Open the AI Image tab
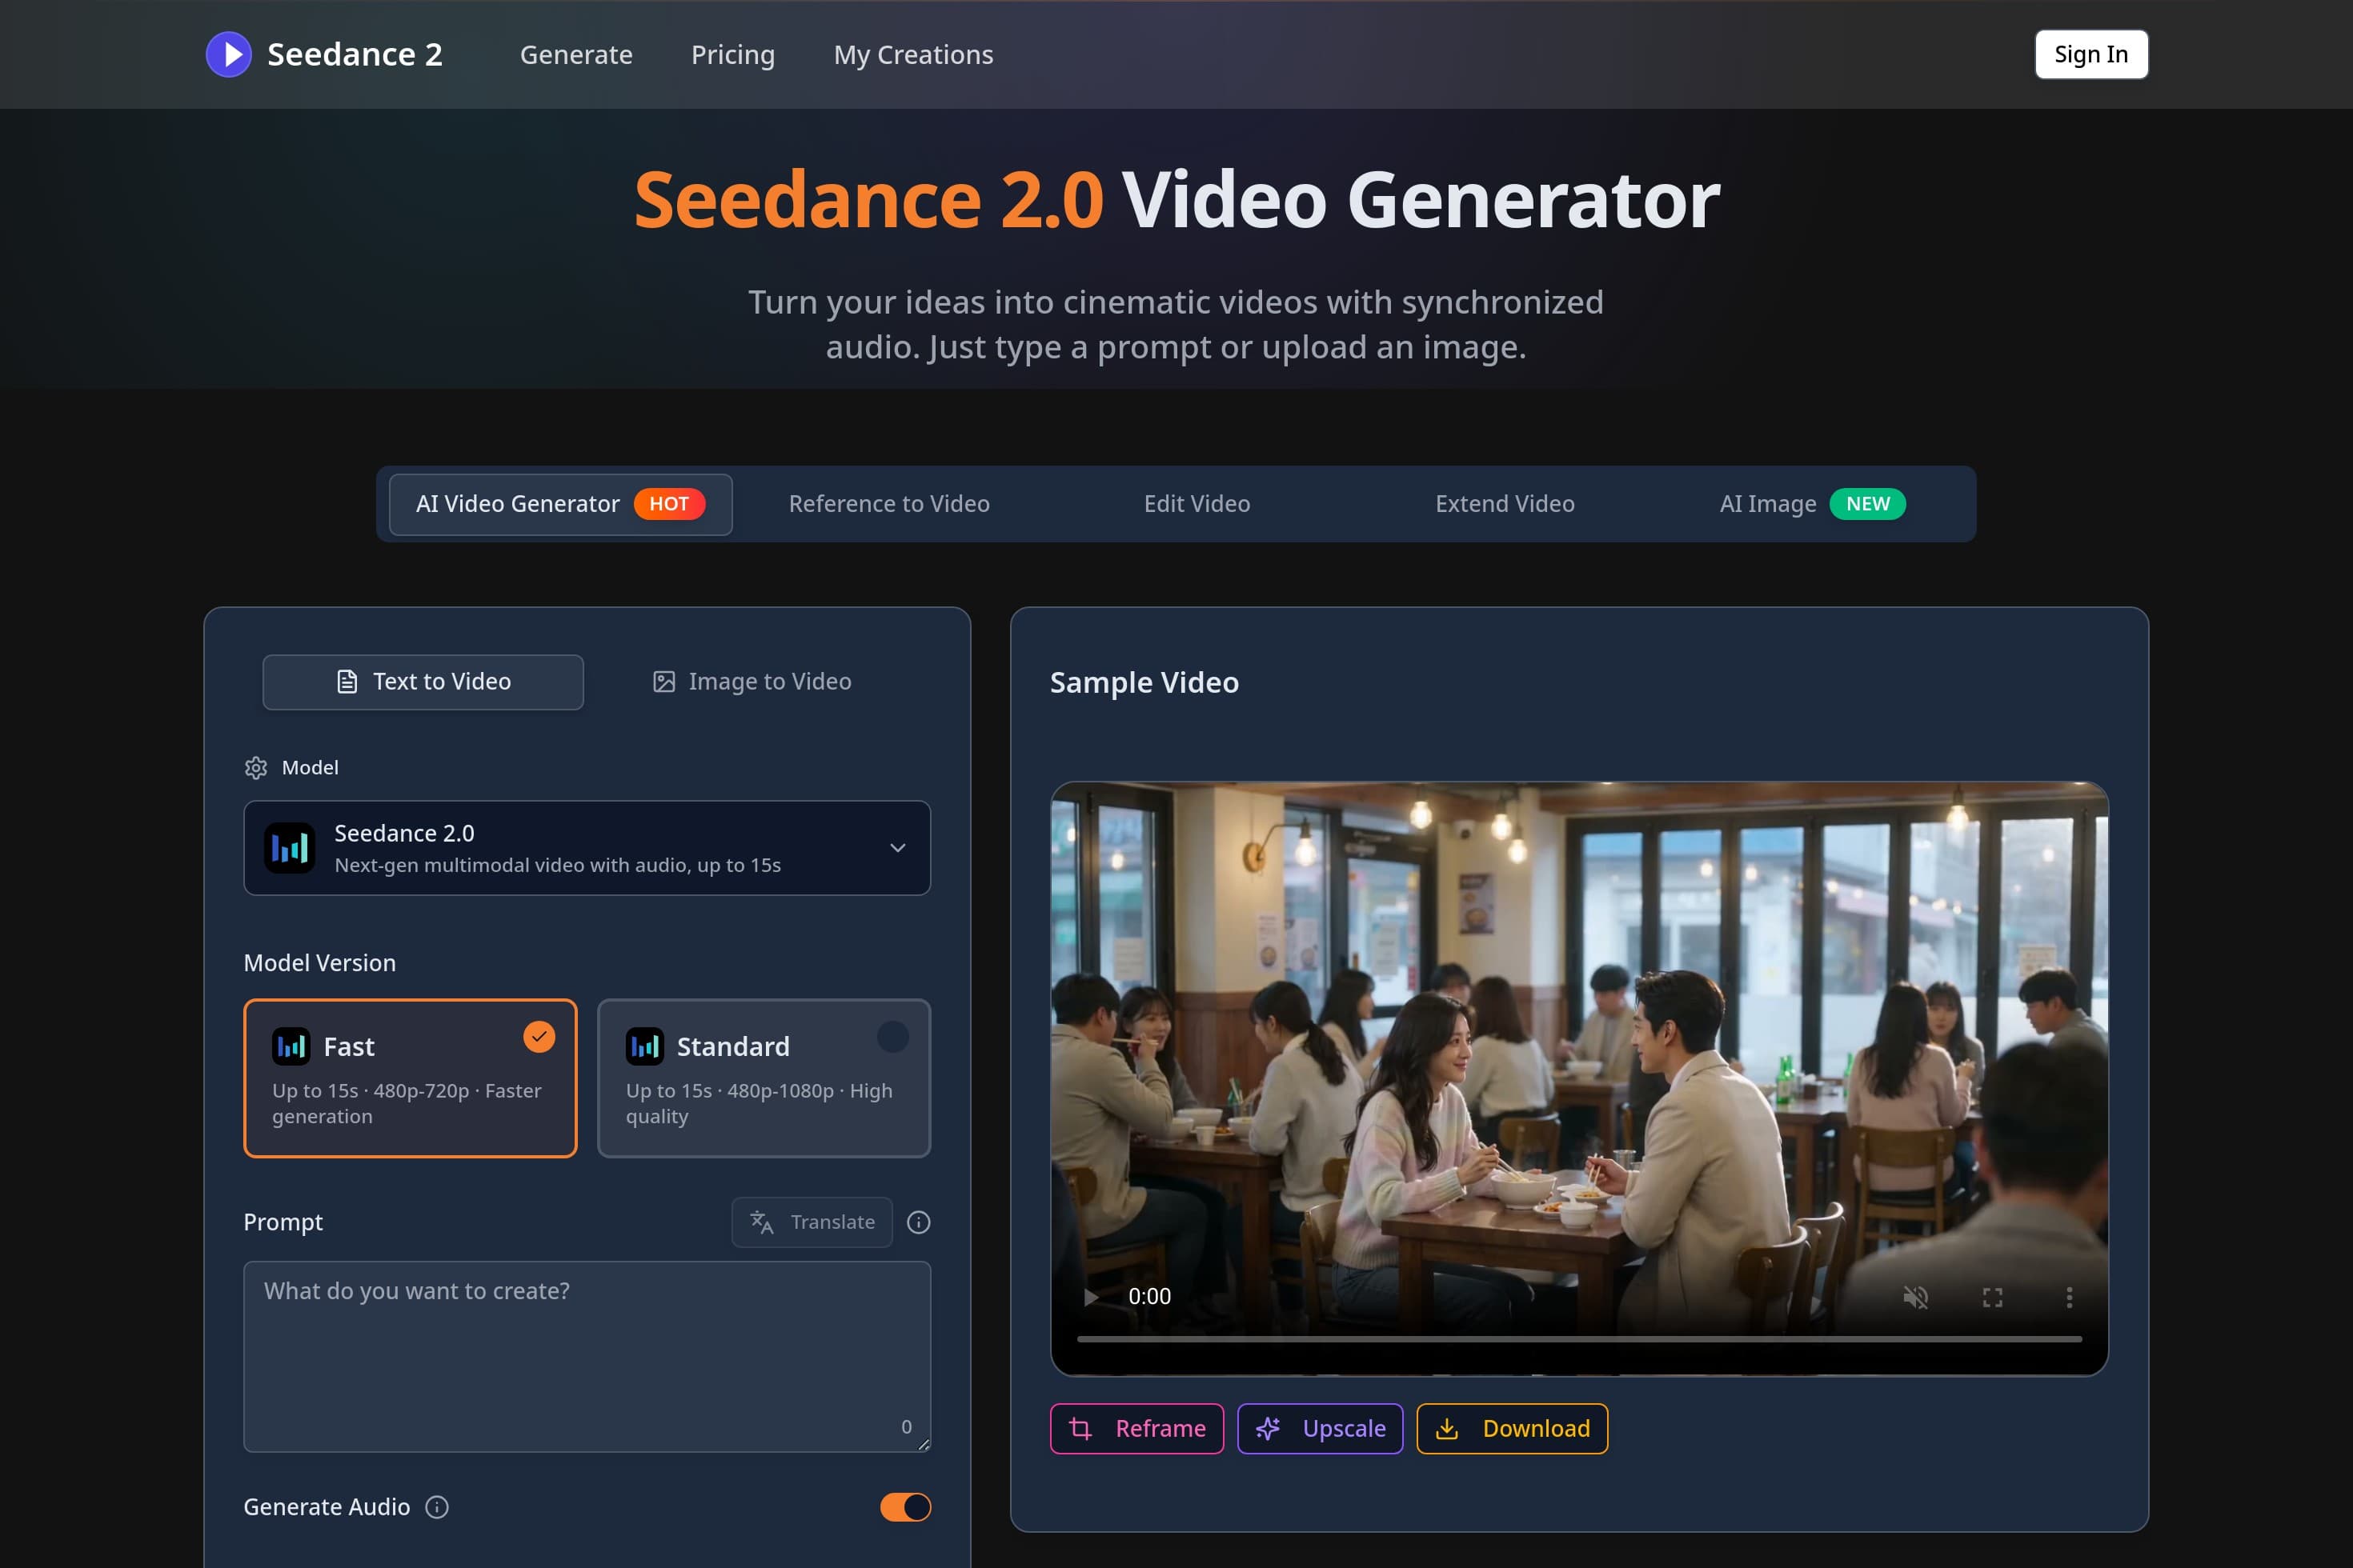 tap(1813, 504)
